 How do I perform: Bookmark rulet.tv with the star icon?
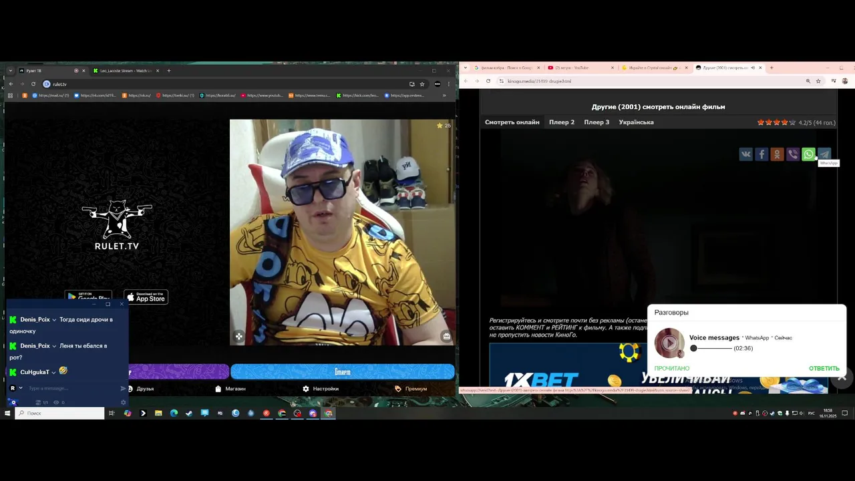[x=422, y=84]
